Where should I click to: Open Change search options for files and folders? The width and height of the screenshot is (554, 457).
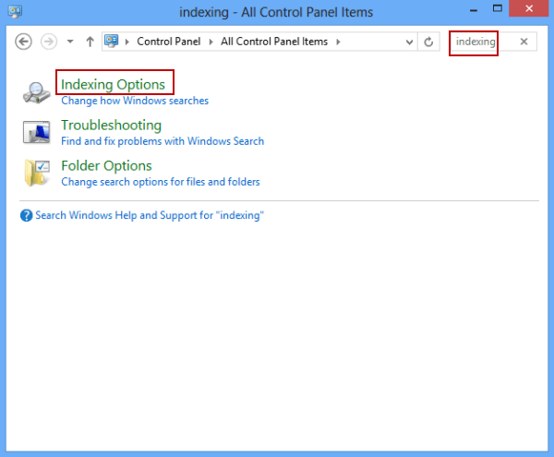pos(161,182)
